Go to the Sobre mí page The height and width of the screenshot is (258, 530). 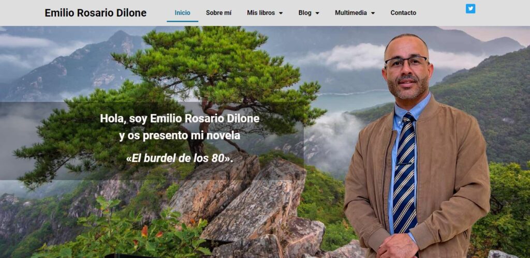pos(219,13)
